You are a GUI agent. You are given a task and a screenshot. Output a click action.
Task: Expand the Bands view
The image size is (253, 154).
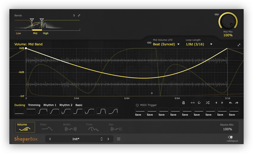[x=79, y=15]
